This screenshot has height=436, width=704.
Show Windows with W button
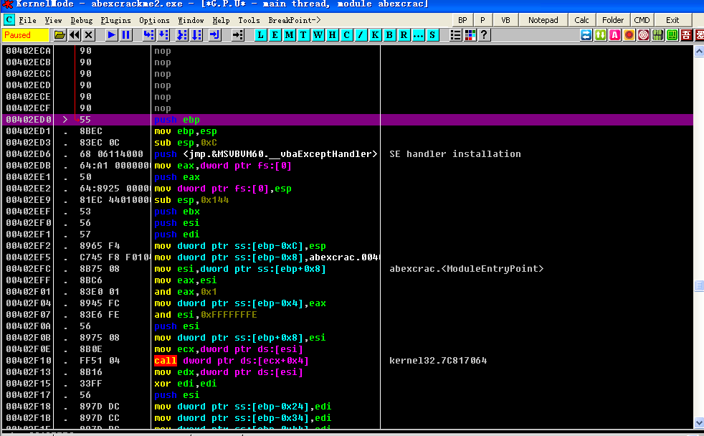318,35
